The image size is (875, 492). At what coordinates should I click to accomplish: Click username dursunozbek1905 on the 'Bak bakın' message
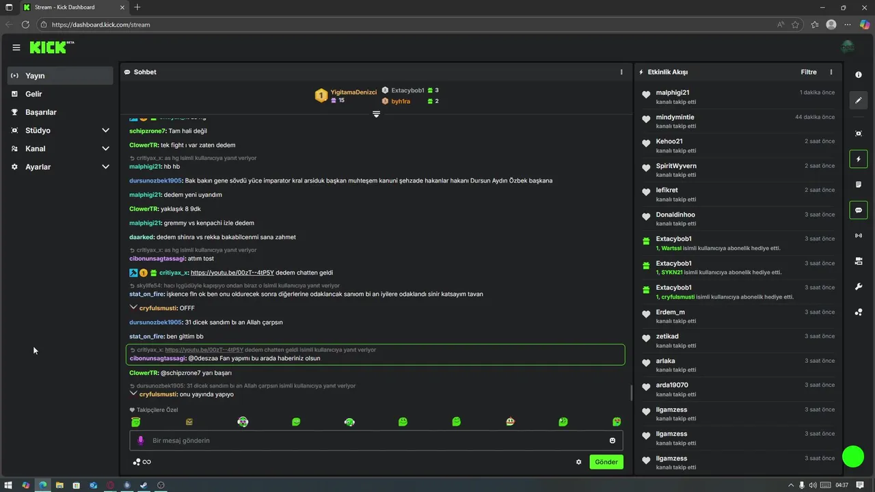pyautogui.click(x=155, y=180)
